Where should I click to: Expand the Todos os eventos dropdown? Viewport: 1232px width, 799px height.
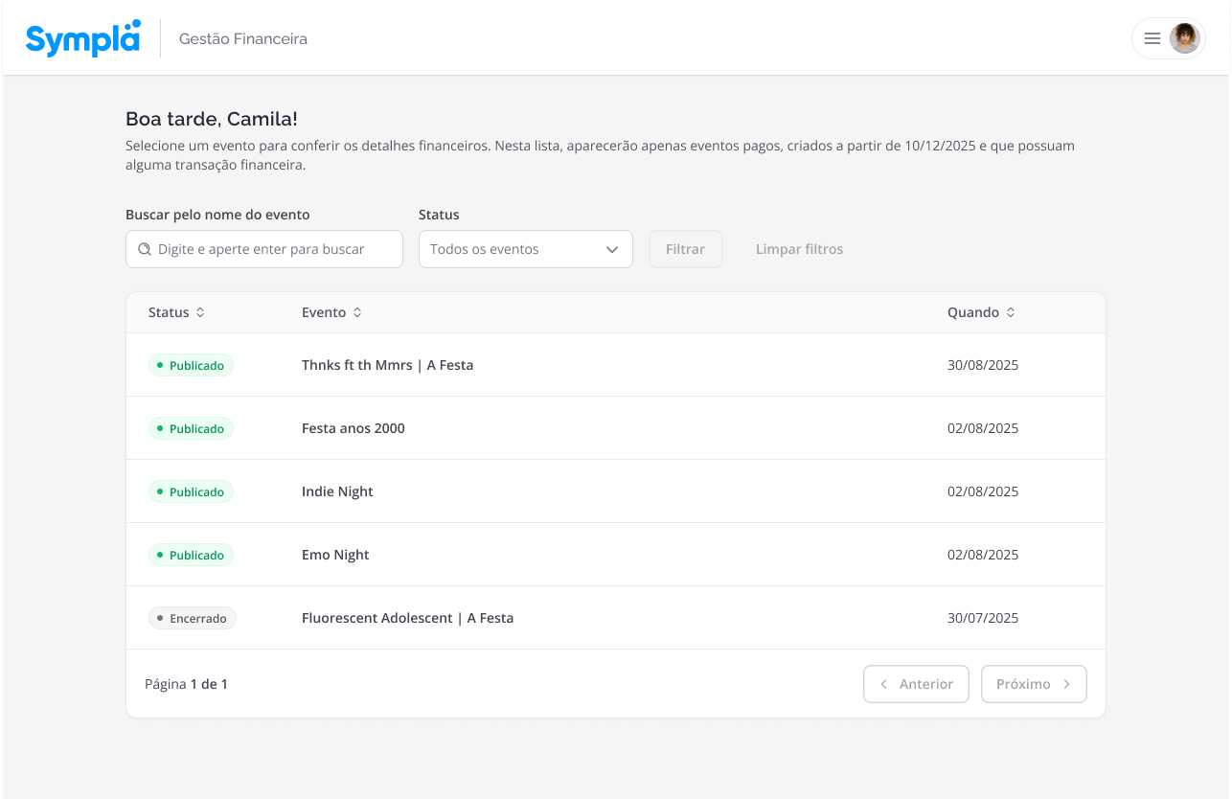pos(525,249)
